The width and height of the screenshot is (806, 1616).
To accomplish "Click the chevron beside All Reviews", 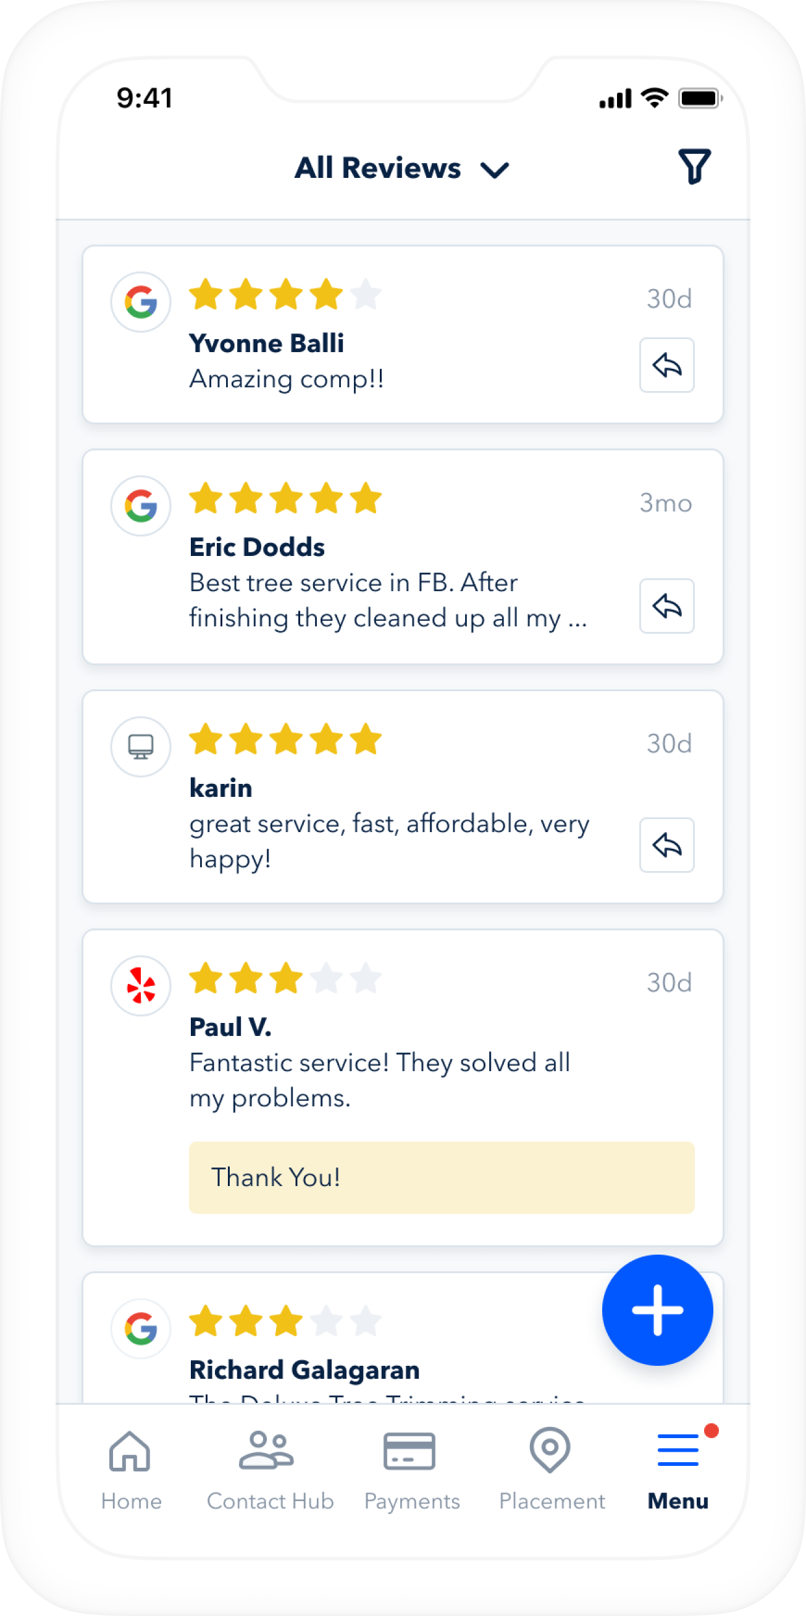I will click(494, 170).
